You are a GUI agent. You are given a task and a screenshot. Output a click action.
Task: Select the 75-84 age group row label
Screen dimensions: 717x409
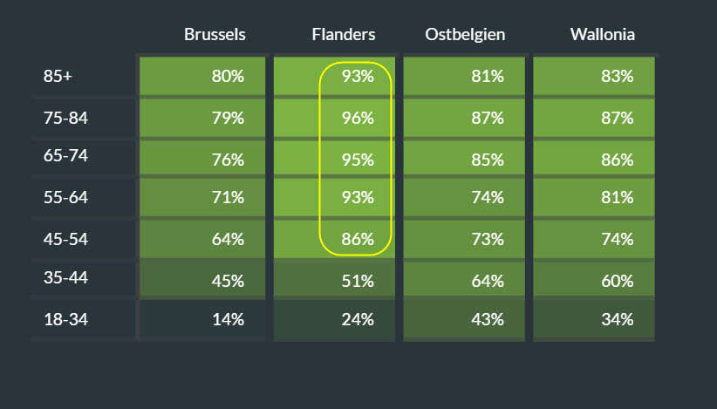65,118
